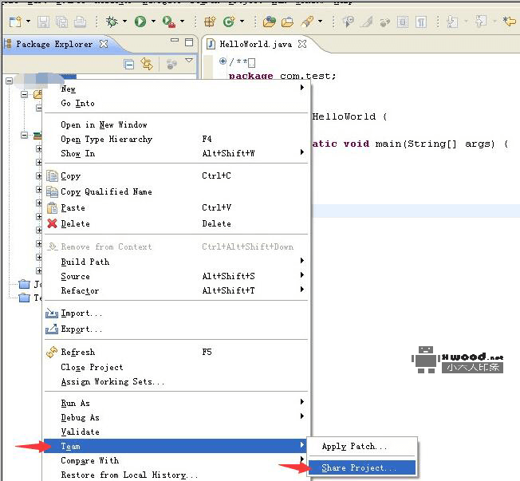Click the New Java Class icon
The image size is (520, 481).
coord(229,22)
